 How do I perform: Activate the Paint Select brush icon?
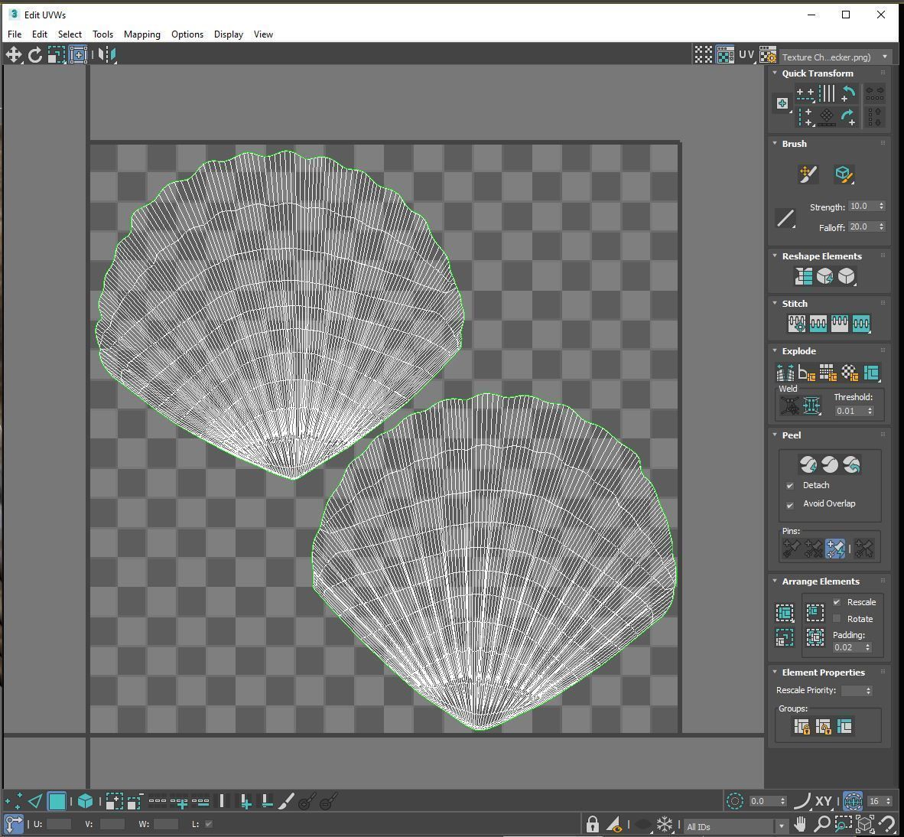coord(286,801)
